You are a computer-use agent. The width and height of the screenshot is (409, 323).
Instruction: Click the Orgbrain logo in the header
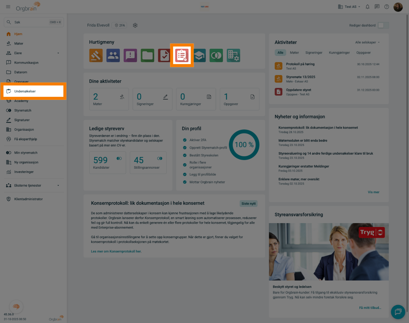pos(28,7)
